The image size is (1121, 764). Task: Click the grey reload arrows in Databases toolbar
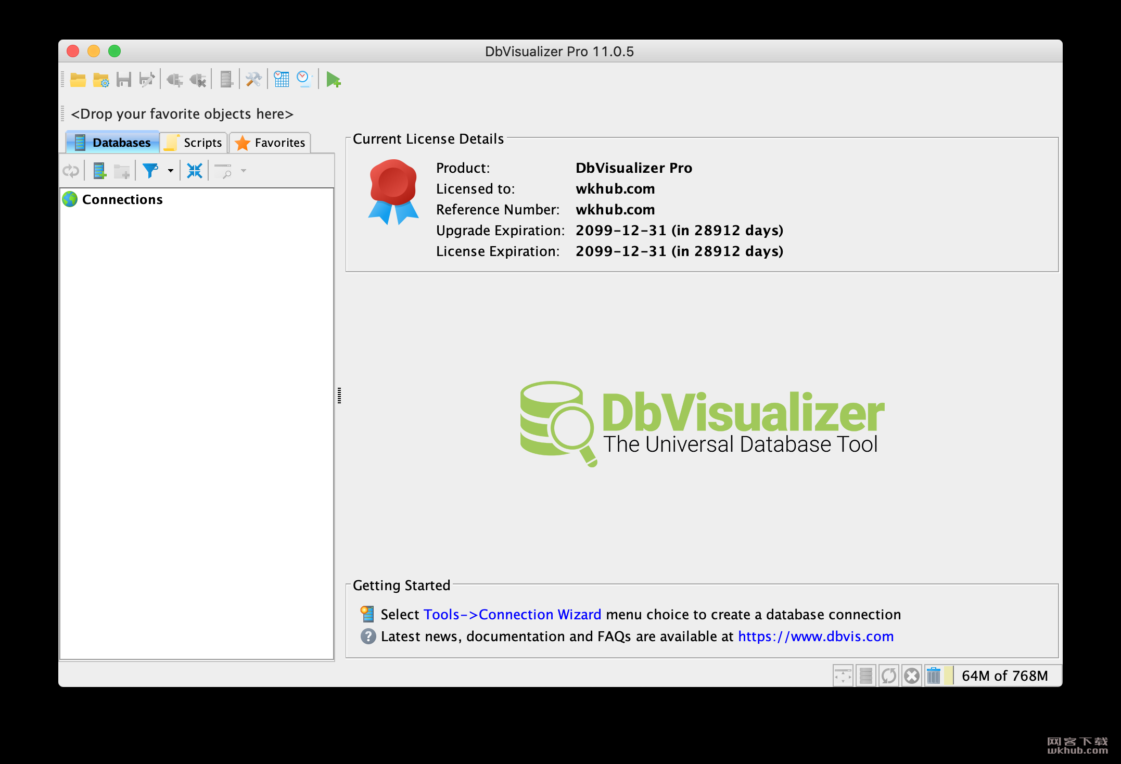click(x=71, y=171)
